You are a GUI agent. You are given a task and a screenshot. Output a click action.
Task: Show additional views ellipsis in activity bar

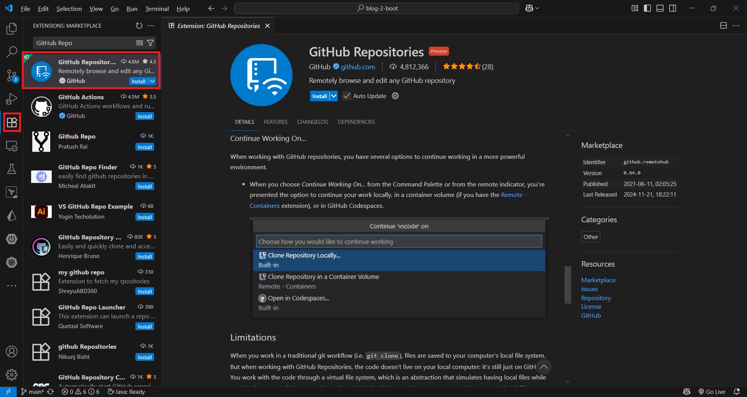(x=12, y=286)
